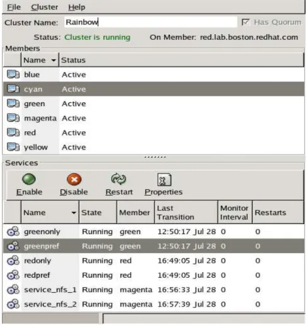Click the Enable button label

pos(29,192)
